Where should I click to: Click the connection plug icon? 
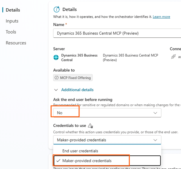tap(173, 57)
